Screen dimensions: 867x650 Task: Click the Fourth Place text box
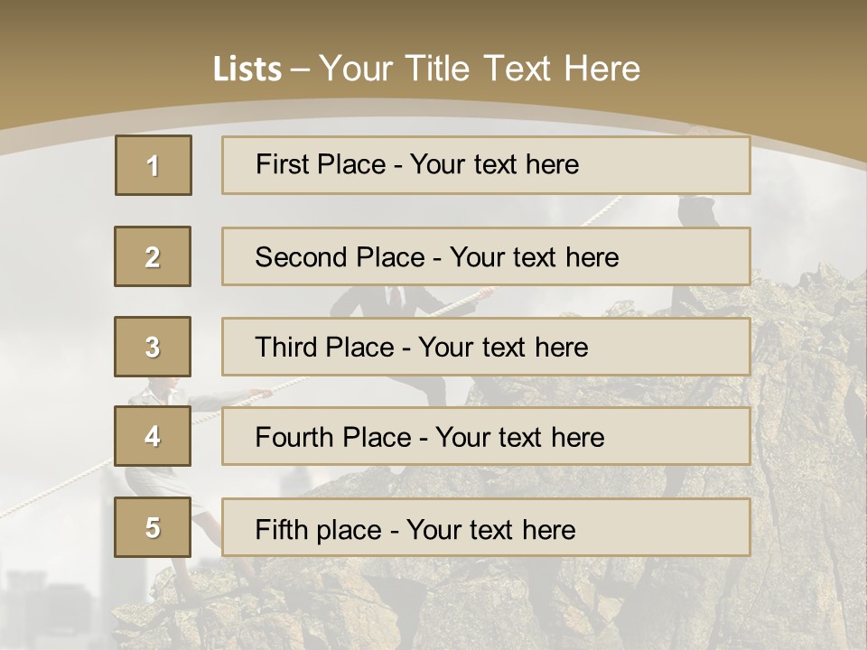[486, 437]
